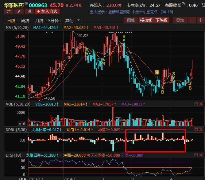Click the zoom-in plus chart button

click(x=200, y=20)
